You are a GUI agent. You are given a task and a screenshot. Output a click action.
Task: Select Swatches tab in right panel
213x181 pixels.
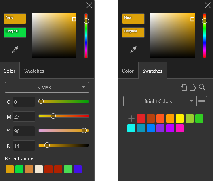(152, 71)
